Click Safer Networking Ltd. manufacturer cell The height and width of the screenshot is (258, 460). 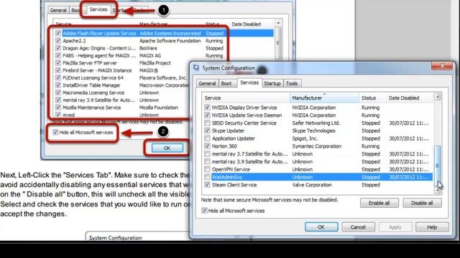(x=316, y=123)
